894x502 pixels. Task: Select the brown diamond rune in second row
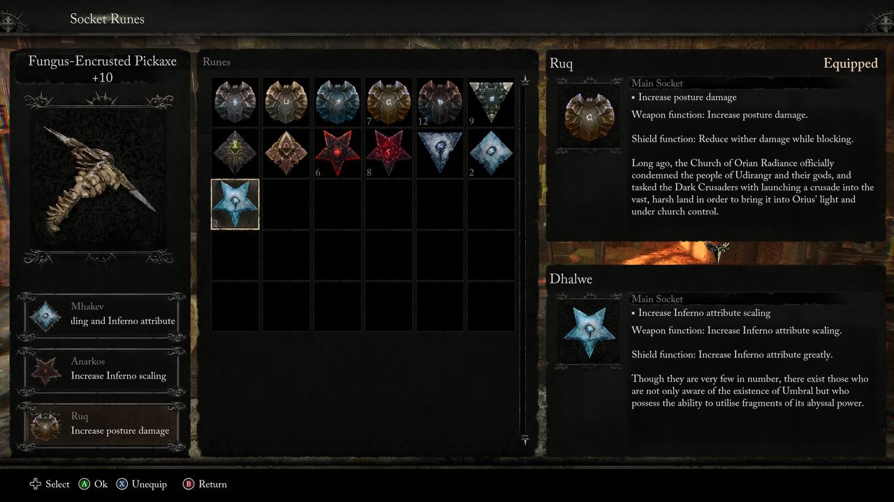tap(286, 153)
